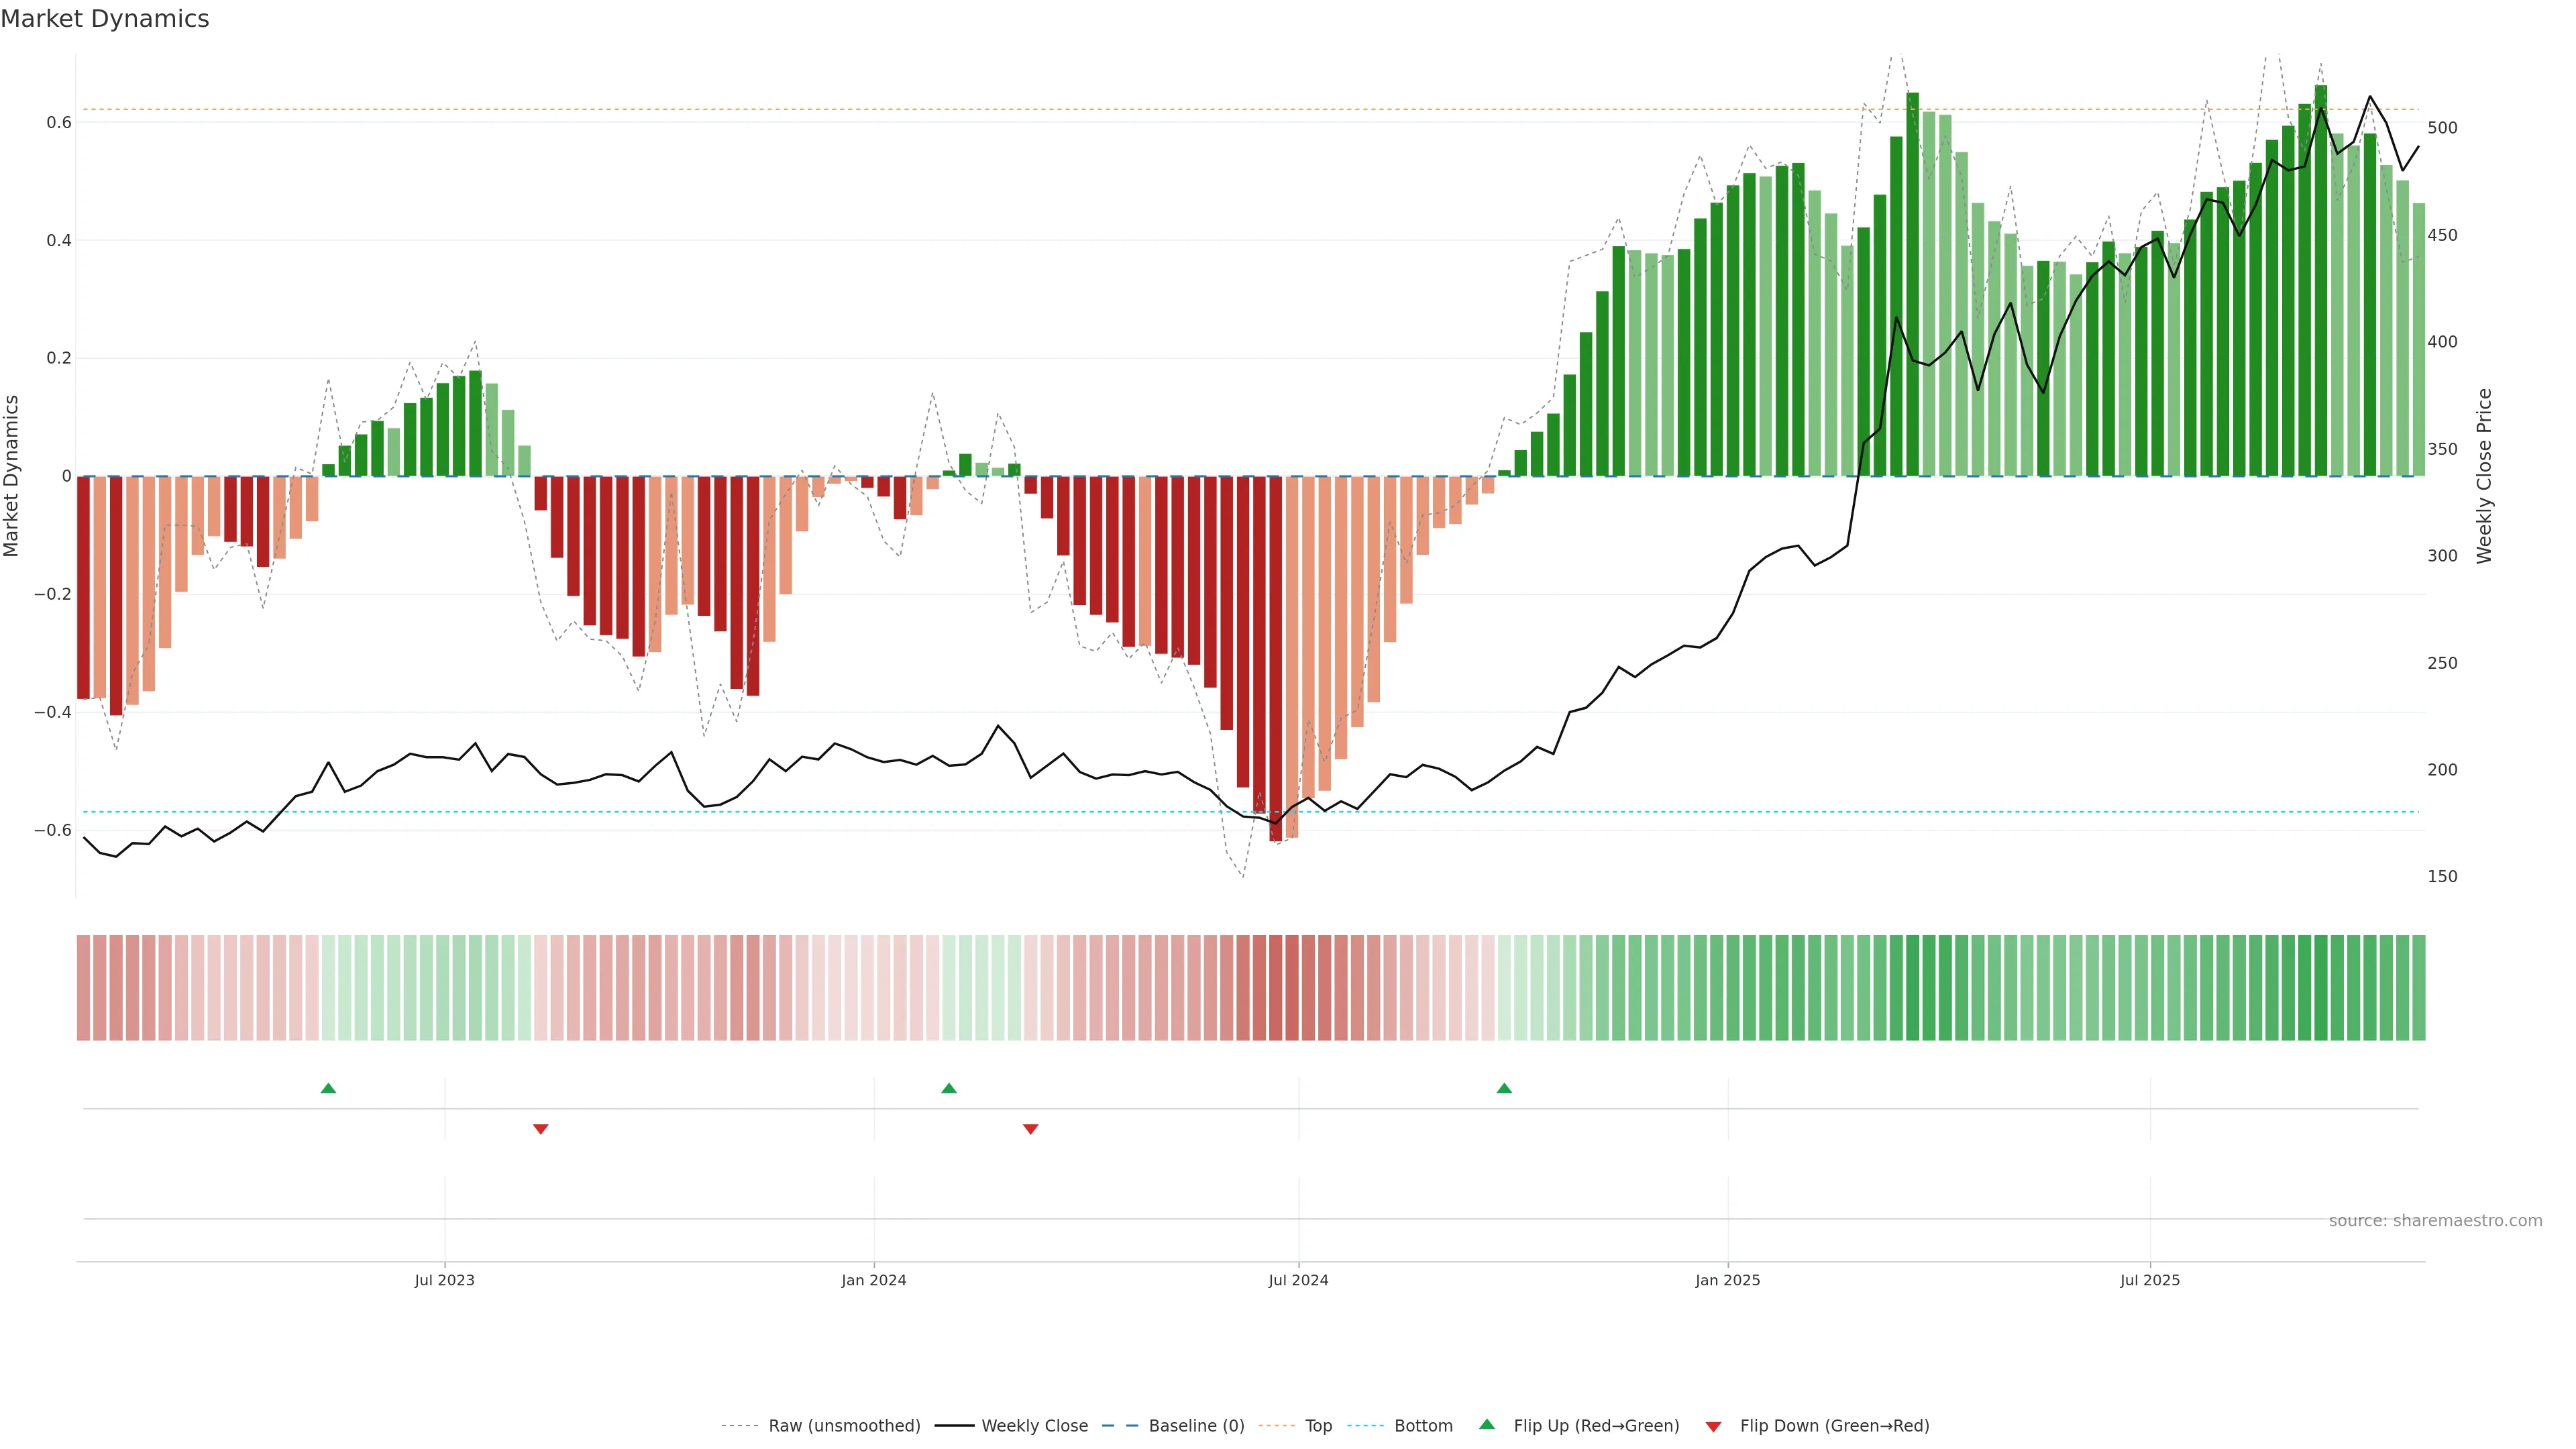2576x1449 pixels.
Task: Hide the Top threshold line via legend
Action: tap(1318, 1426)
